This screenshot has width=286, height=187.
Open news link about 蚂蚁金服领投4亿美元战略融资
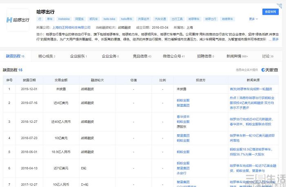pyautogui.click(x=252, y=103)
